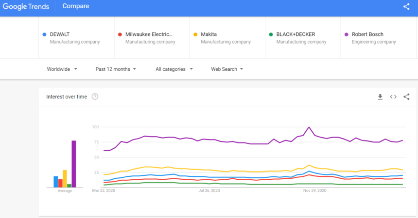Click the help icon beside Interest over time
This screenshot has height=218, width=418.
(95, 97)
